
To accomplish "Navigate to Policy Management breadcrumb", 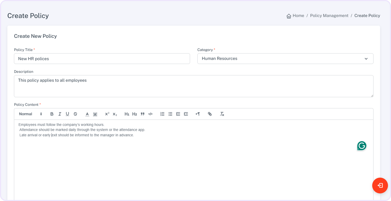I will [329, 16].
